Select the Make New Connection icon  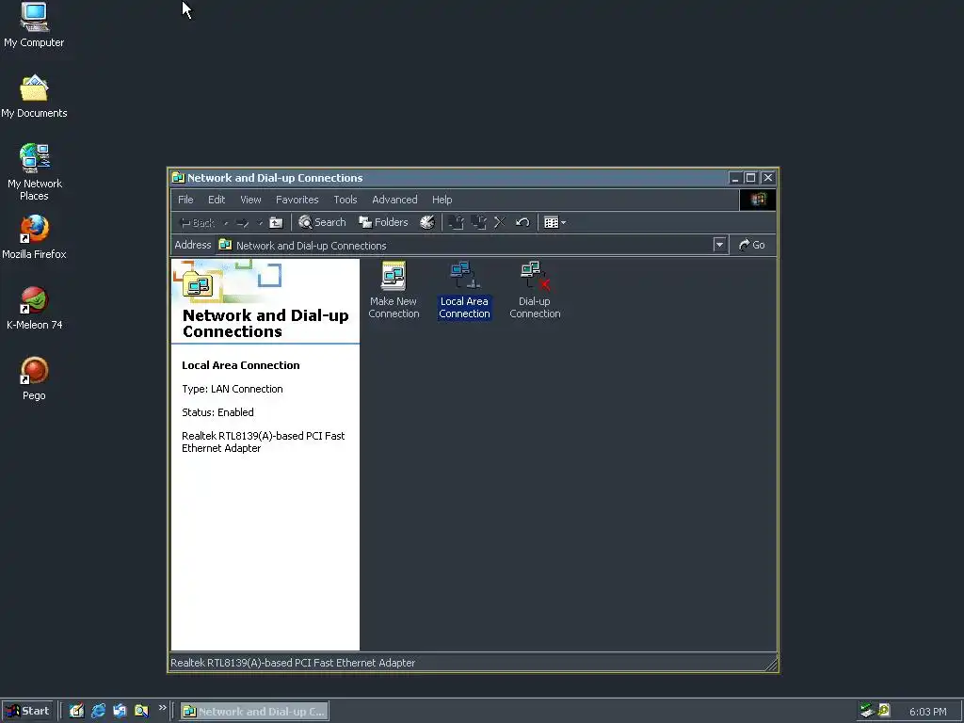[x=394, y=290]
